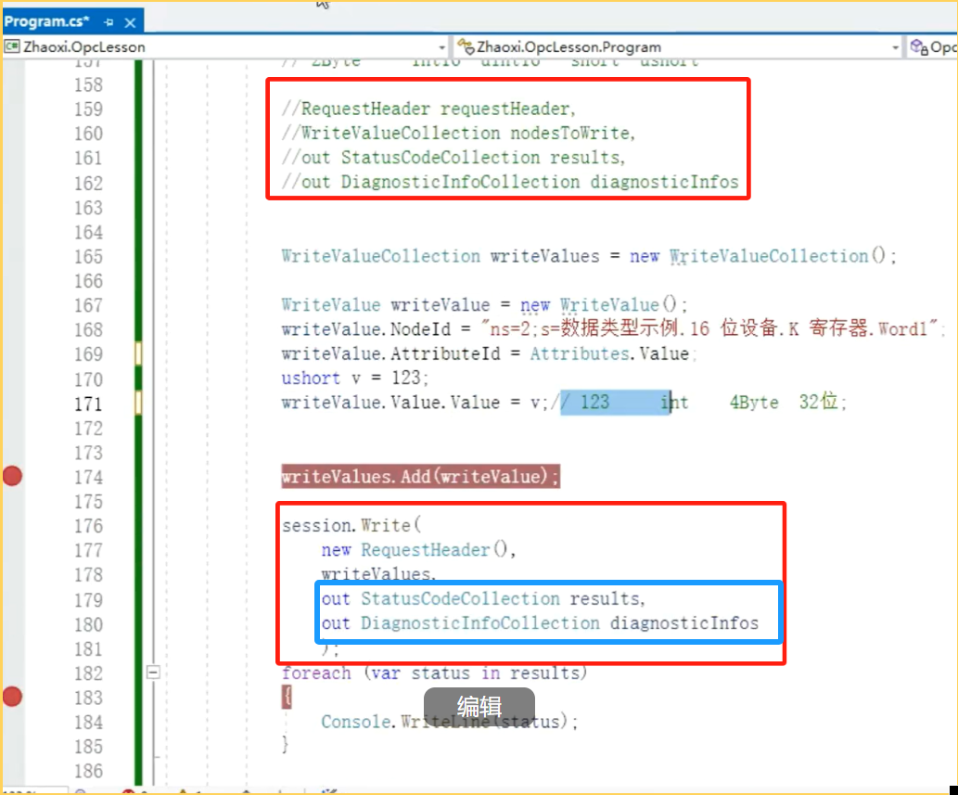Click the blue selected text after writeValue.Value.Value
This screenshot has width=958, height=795.
tap(615, 403)
